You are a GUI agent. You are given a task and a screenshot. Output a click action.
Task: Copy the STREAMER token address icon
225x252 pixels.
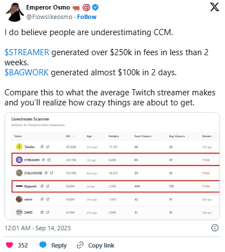[43, 159]
